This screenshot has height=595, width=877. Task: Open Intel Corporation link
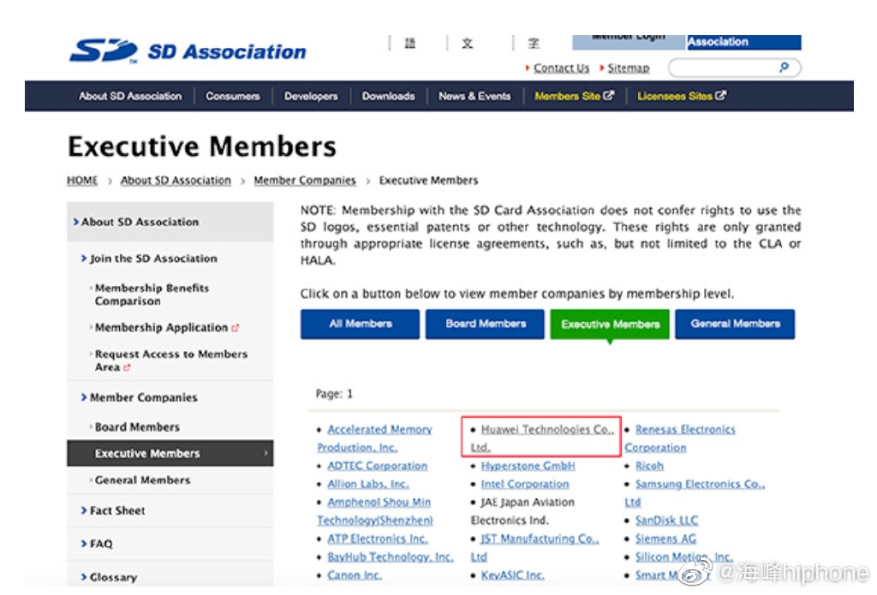[x=525, y=485]
